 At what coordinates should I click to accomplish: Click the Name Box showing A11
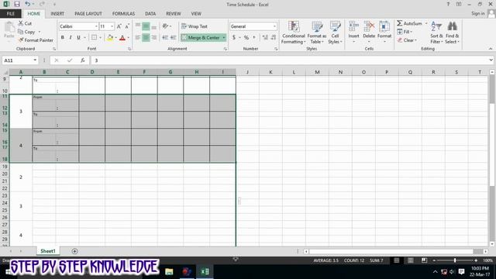[19, 60]
